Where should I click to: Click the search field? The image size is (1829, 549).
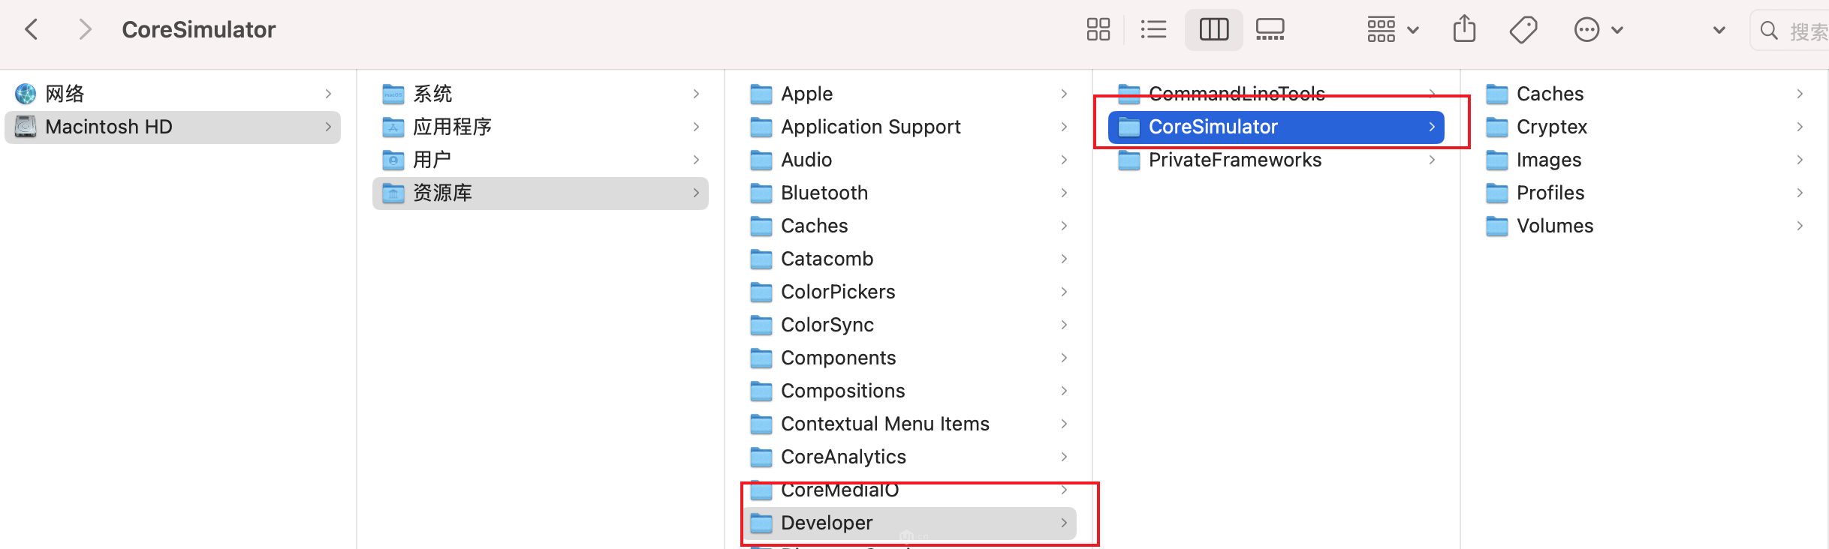1790,31
